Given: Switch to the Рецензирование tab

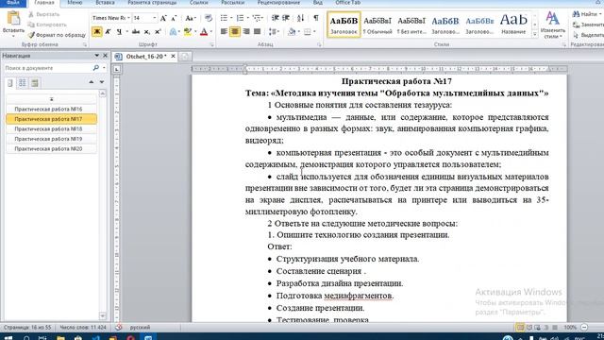Looking at the screenshot, I should tap(278, 3).
